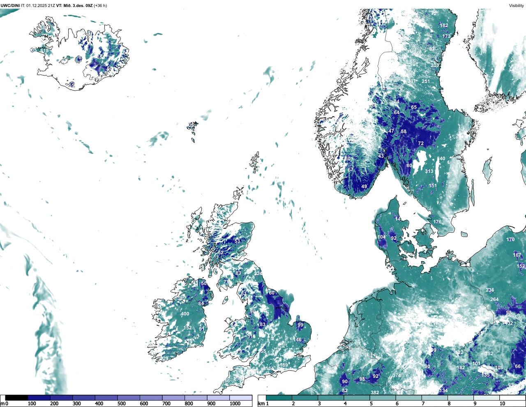The height and width of the screenshot is (407, 526).
Task: Click the '374' value over Germany
Action: tap(397, 375)
